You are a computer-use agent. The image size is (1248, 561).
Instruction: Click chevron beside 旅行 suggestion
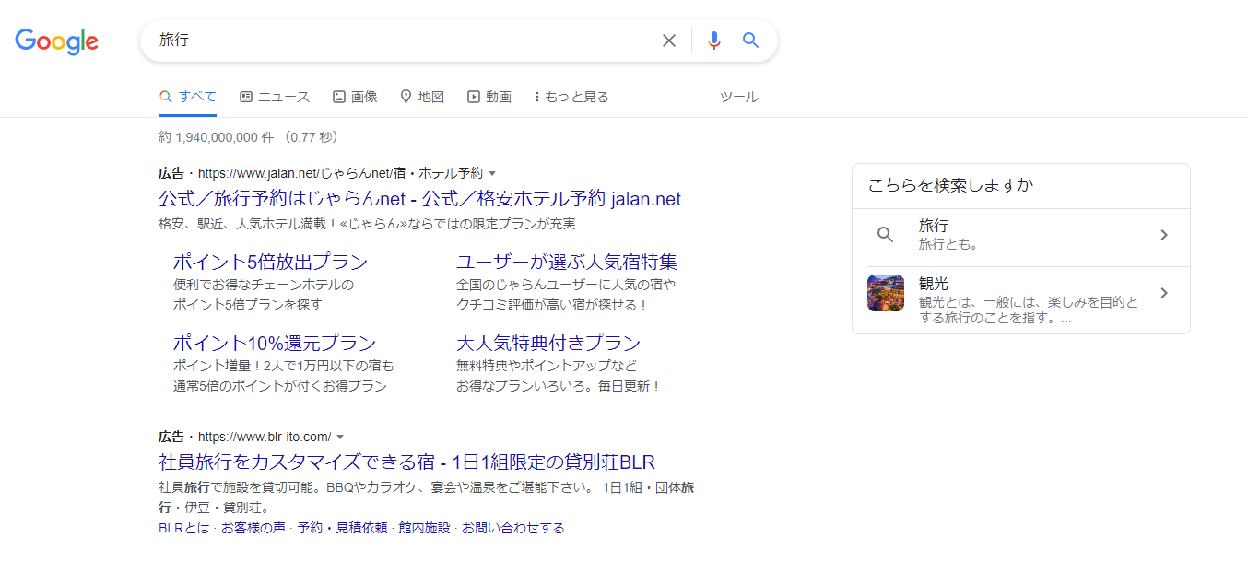pos(1164,235)
